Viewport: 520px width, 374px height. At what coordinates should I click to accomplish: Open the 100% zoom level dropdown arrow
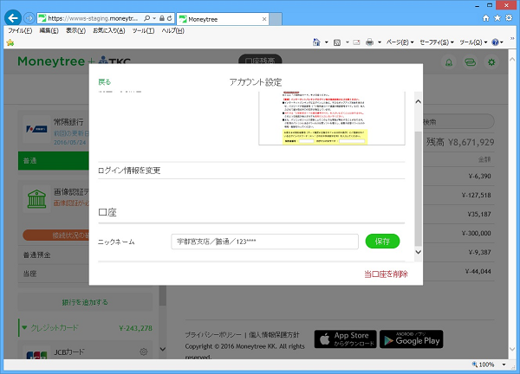coord(504,364)
